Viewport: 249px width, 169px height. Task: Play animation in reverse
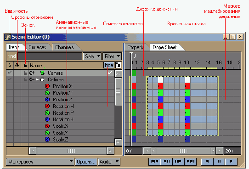207,162
